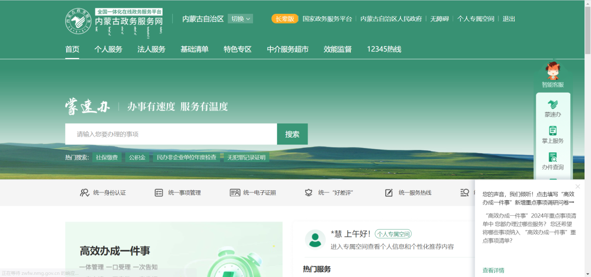Click 退出 to log out
Viewport: 591px width, 277px height.
pyautogui.click(x=509, y=19)
